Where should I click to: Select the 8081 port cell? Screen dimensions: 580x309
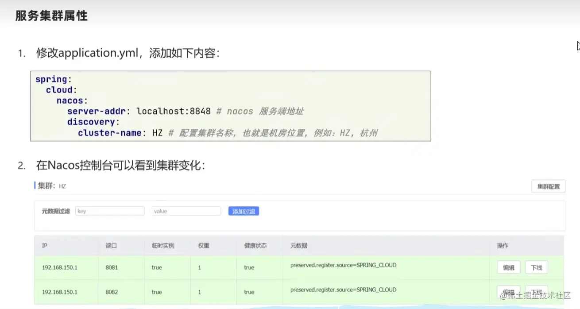(x=112, y=267)
